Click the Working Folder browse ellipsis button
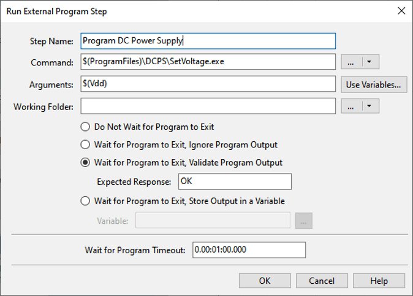Screen dimensions: 413x296 pos(352,106)
